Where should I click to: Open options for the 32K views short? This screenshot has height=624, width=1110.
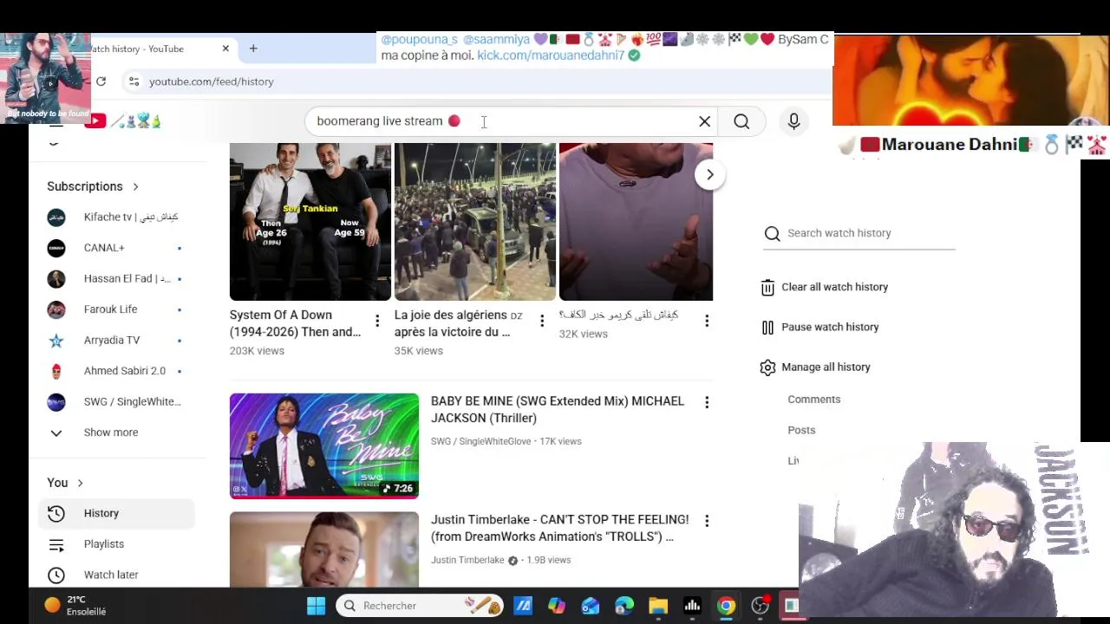tap(707, 321)
